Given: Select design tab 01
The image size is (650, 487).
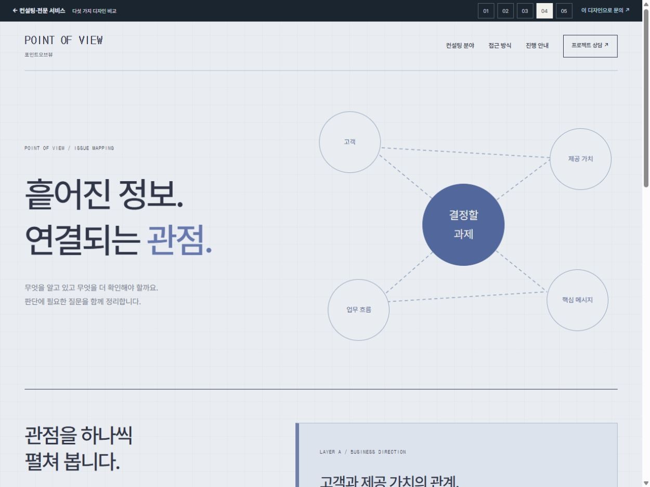Looking at the screenshot, I should [486, 11].
